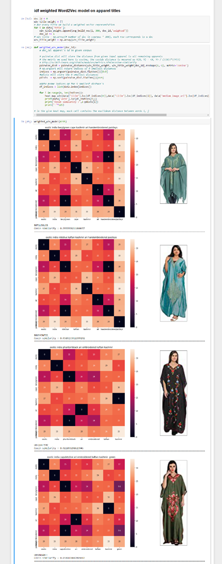Click the teal cape product image
The height and width of the screenshot is (564, 222).
tap(173, 173)
